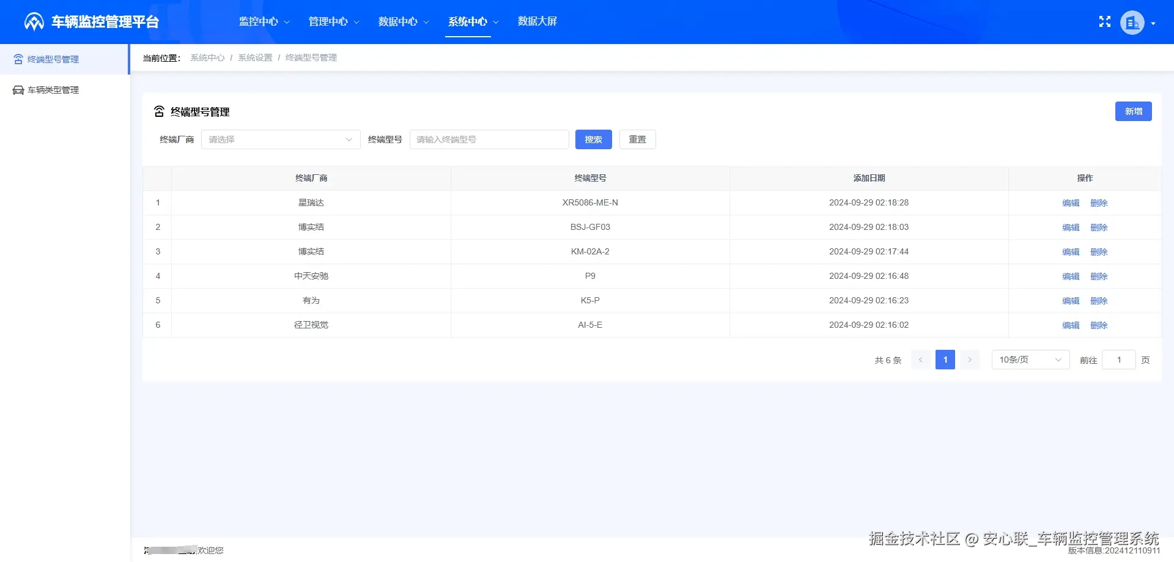Open the 10条/页 page size selector

(x=1030, y=360)
